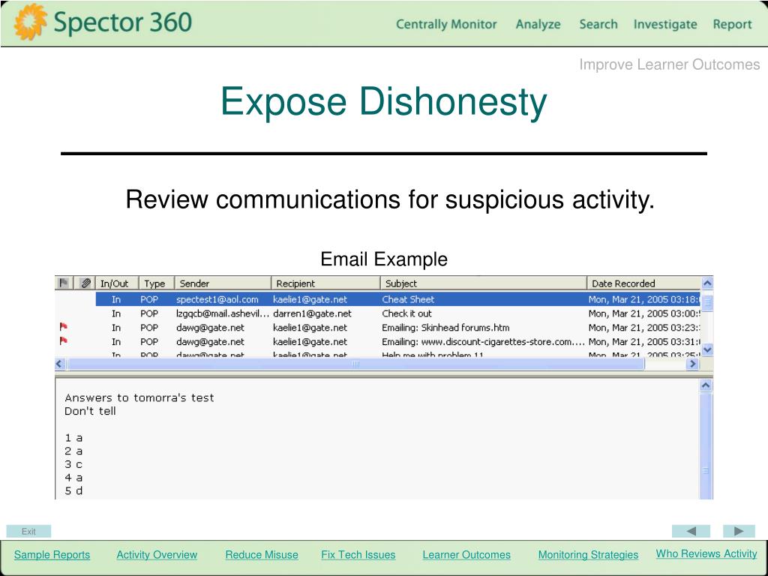Click recipient darren1@gate.net

pyautogui.click(x=312, y=313)
